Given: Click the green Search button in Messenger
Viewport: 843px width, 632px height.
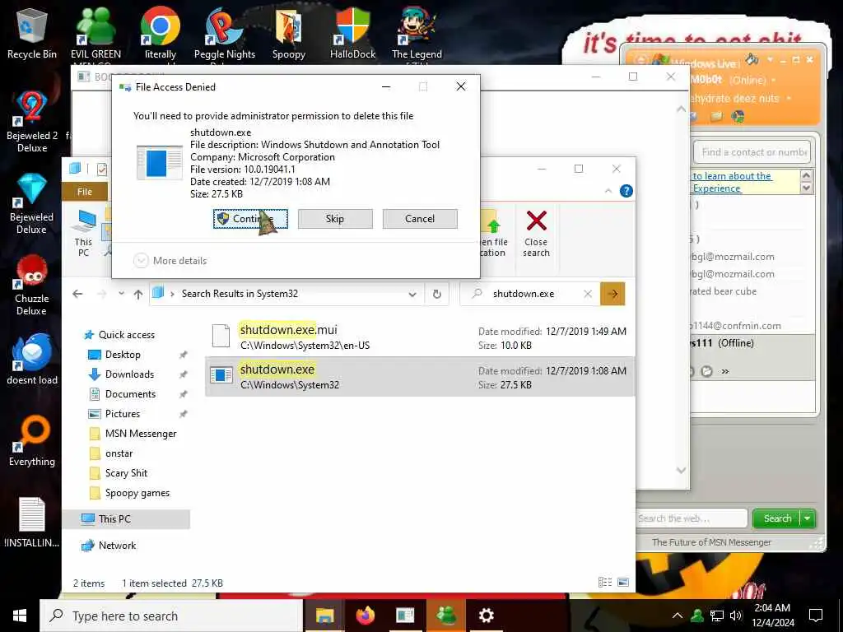Looking at the screenshot, I should click(x=777, y=518).
